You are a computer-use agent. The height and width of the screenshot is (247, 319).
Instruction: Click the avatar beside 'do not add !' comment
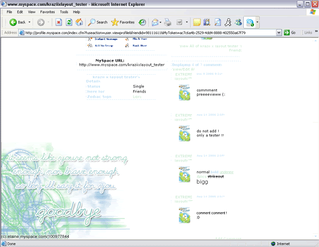click(x=185, y=133)
